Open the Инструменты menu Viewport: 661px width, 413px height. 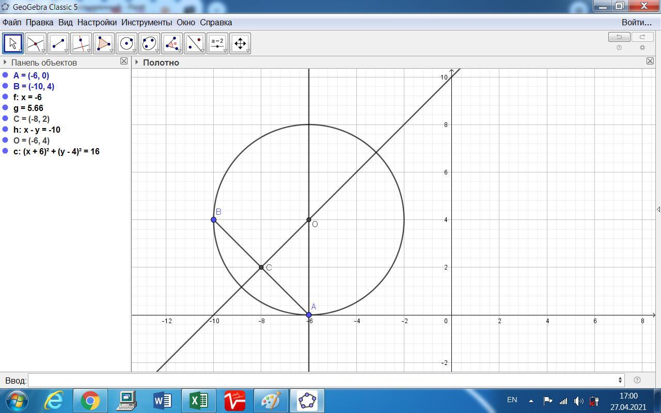147,22
